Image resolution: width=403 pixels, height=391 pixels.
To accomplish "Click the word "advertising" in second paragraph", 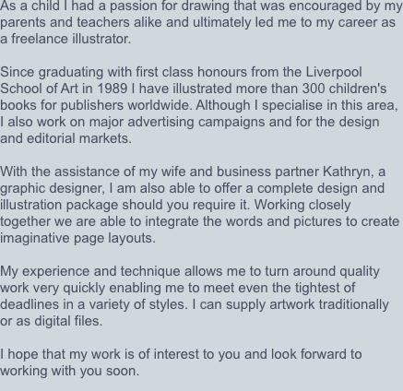I will tap(160, 122).
